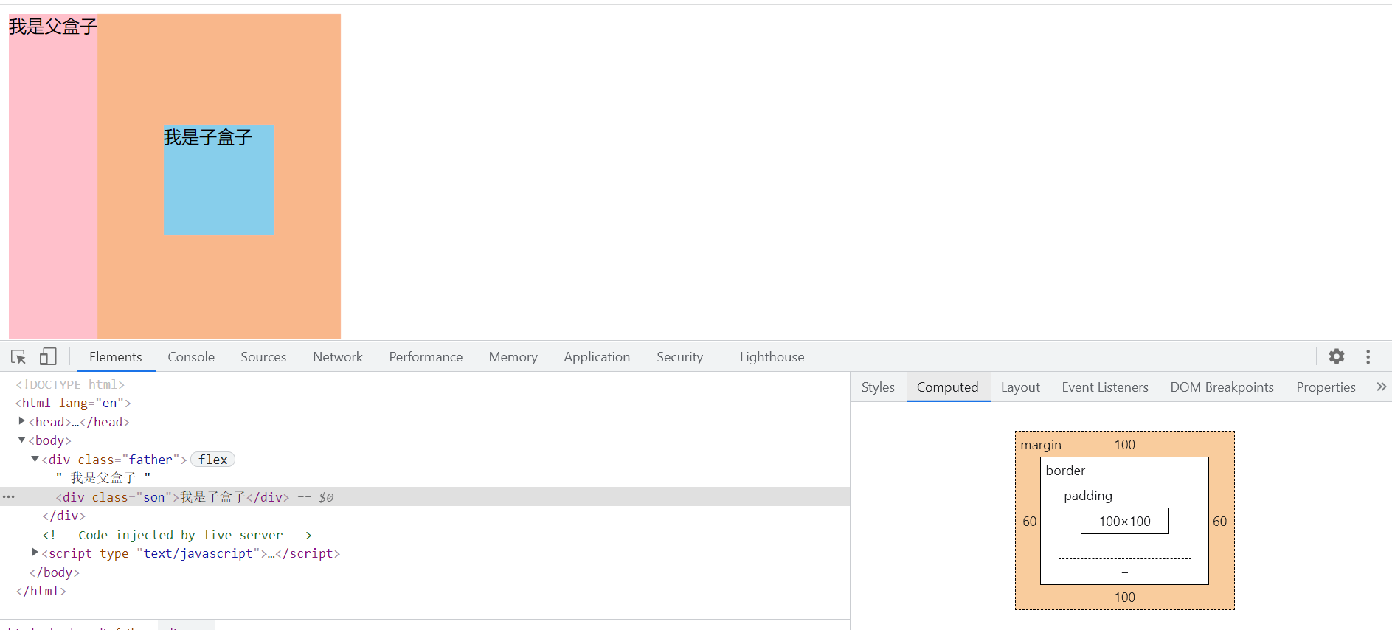Click the padding label in box model

coord(1088,496)
